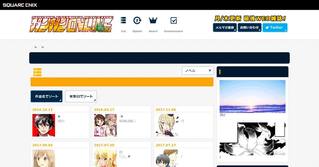Click the date 2017.07.20
The image size is (319, 167).
pyautogui.click(x=104, y=145)
